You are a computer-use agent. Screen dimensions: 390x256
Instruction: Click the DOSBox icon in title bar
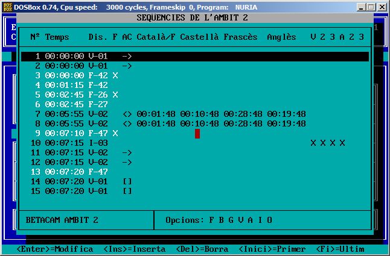(7, 6)
